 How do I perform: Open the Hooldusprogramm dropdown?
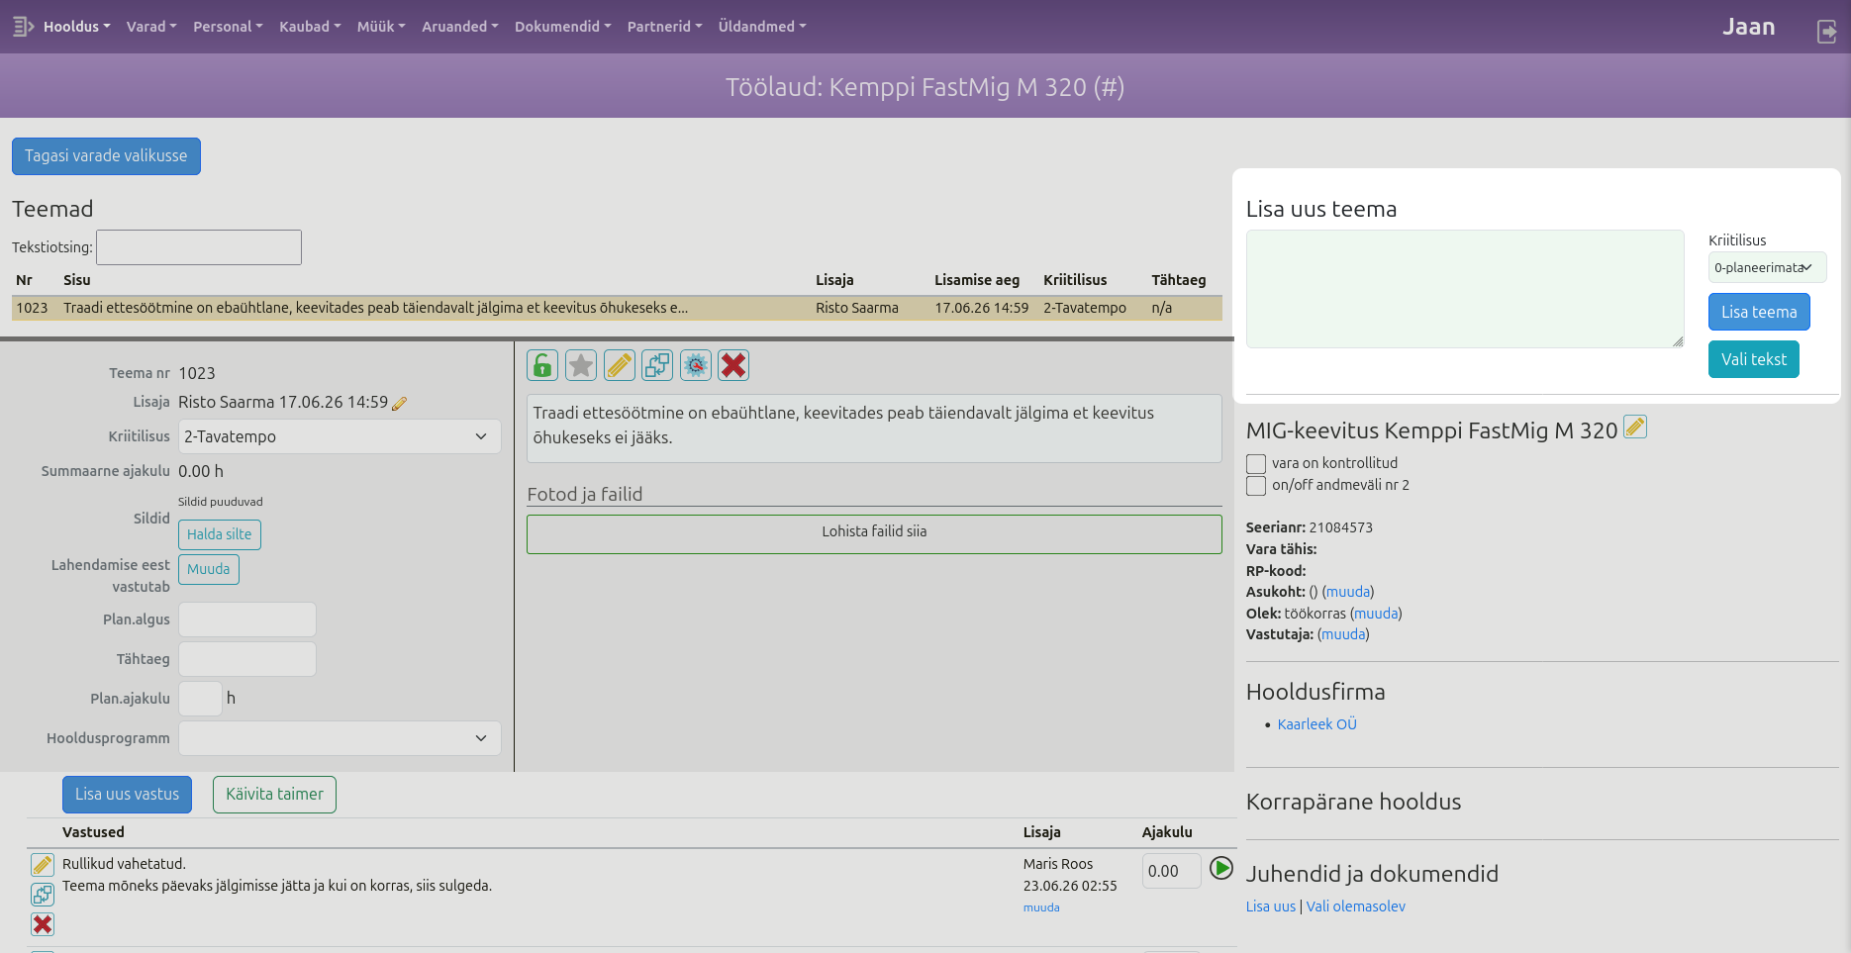click(x=340, y=738)
